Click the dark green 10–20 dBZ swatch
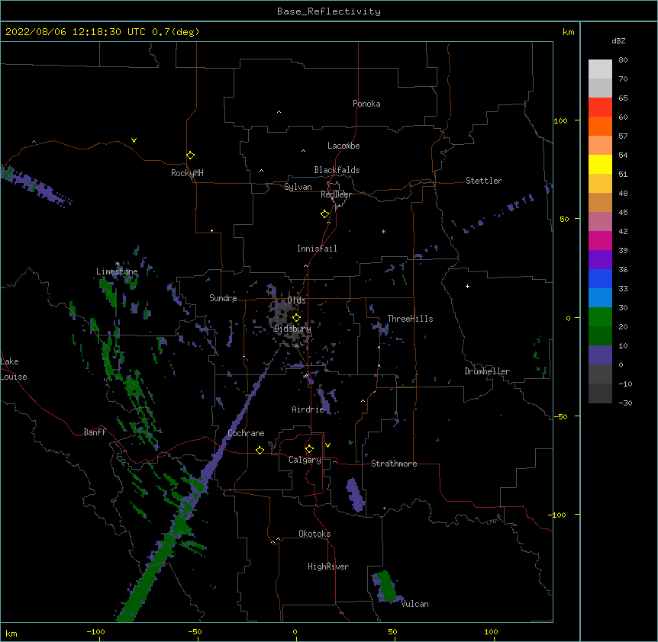 point(600,336)
